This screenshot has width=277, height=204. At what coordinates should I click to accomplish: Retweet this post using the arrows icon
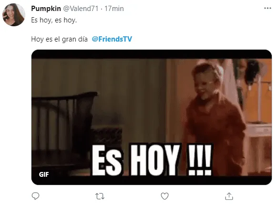point(100,196)
